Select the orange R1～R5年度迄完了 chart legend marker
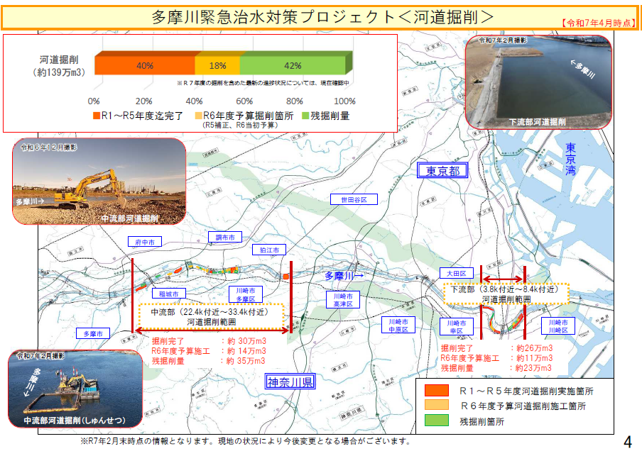This screenshot has height=451, width=642. (97, 115)
